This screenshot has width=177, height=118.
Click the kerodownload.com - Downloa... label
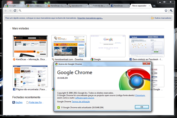70,59
